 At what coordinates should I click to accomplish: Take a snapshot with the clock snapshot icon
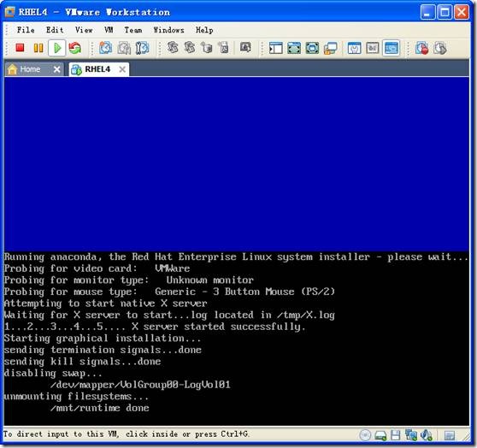tap(105, 48)
